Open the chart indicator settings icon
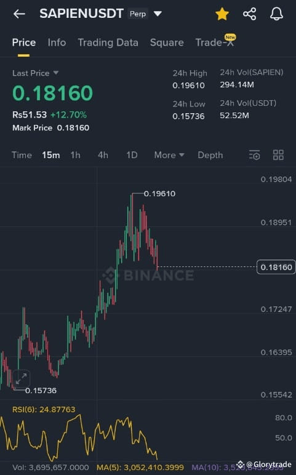Image resolution: width=296 pixels, height=475 pixels. pos(255,155)
